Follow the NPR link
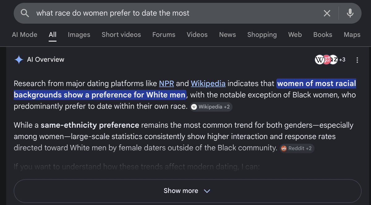The height and width of the screenshot is (205, 371). (x=166, y=83)
